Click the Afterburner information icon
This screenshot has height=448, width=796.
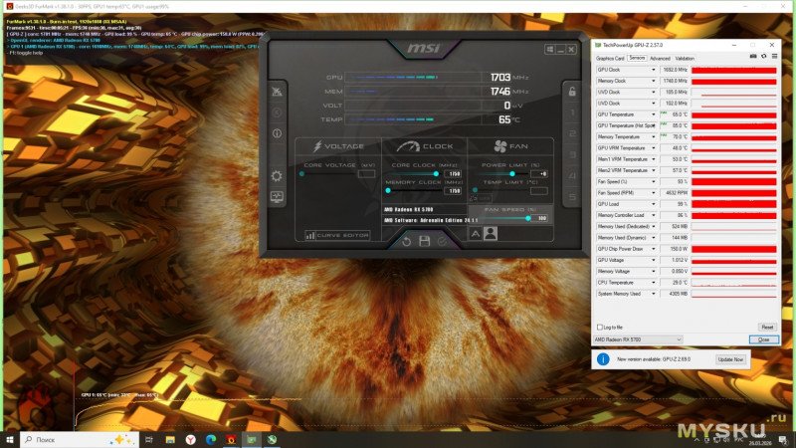point(276,133)
